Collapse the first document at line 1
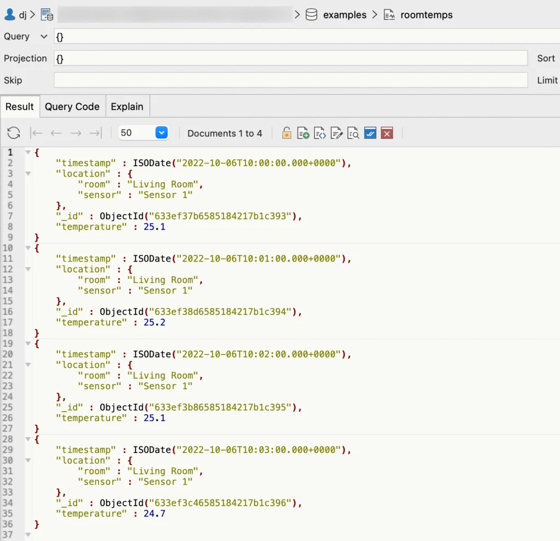The width and height of the screenshot is (560, 541). pos(28,153)
